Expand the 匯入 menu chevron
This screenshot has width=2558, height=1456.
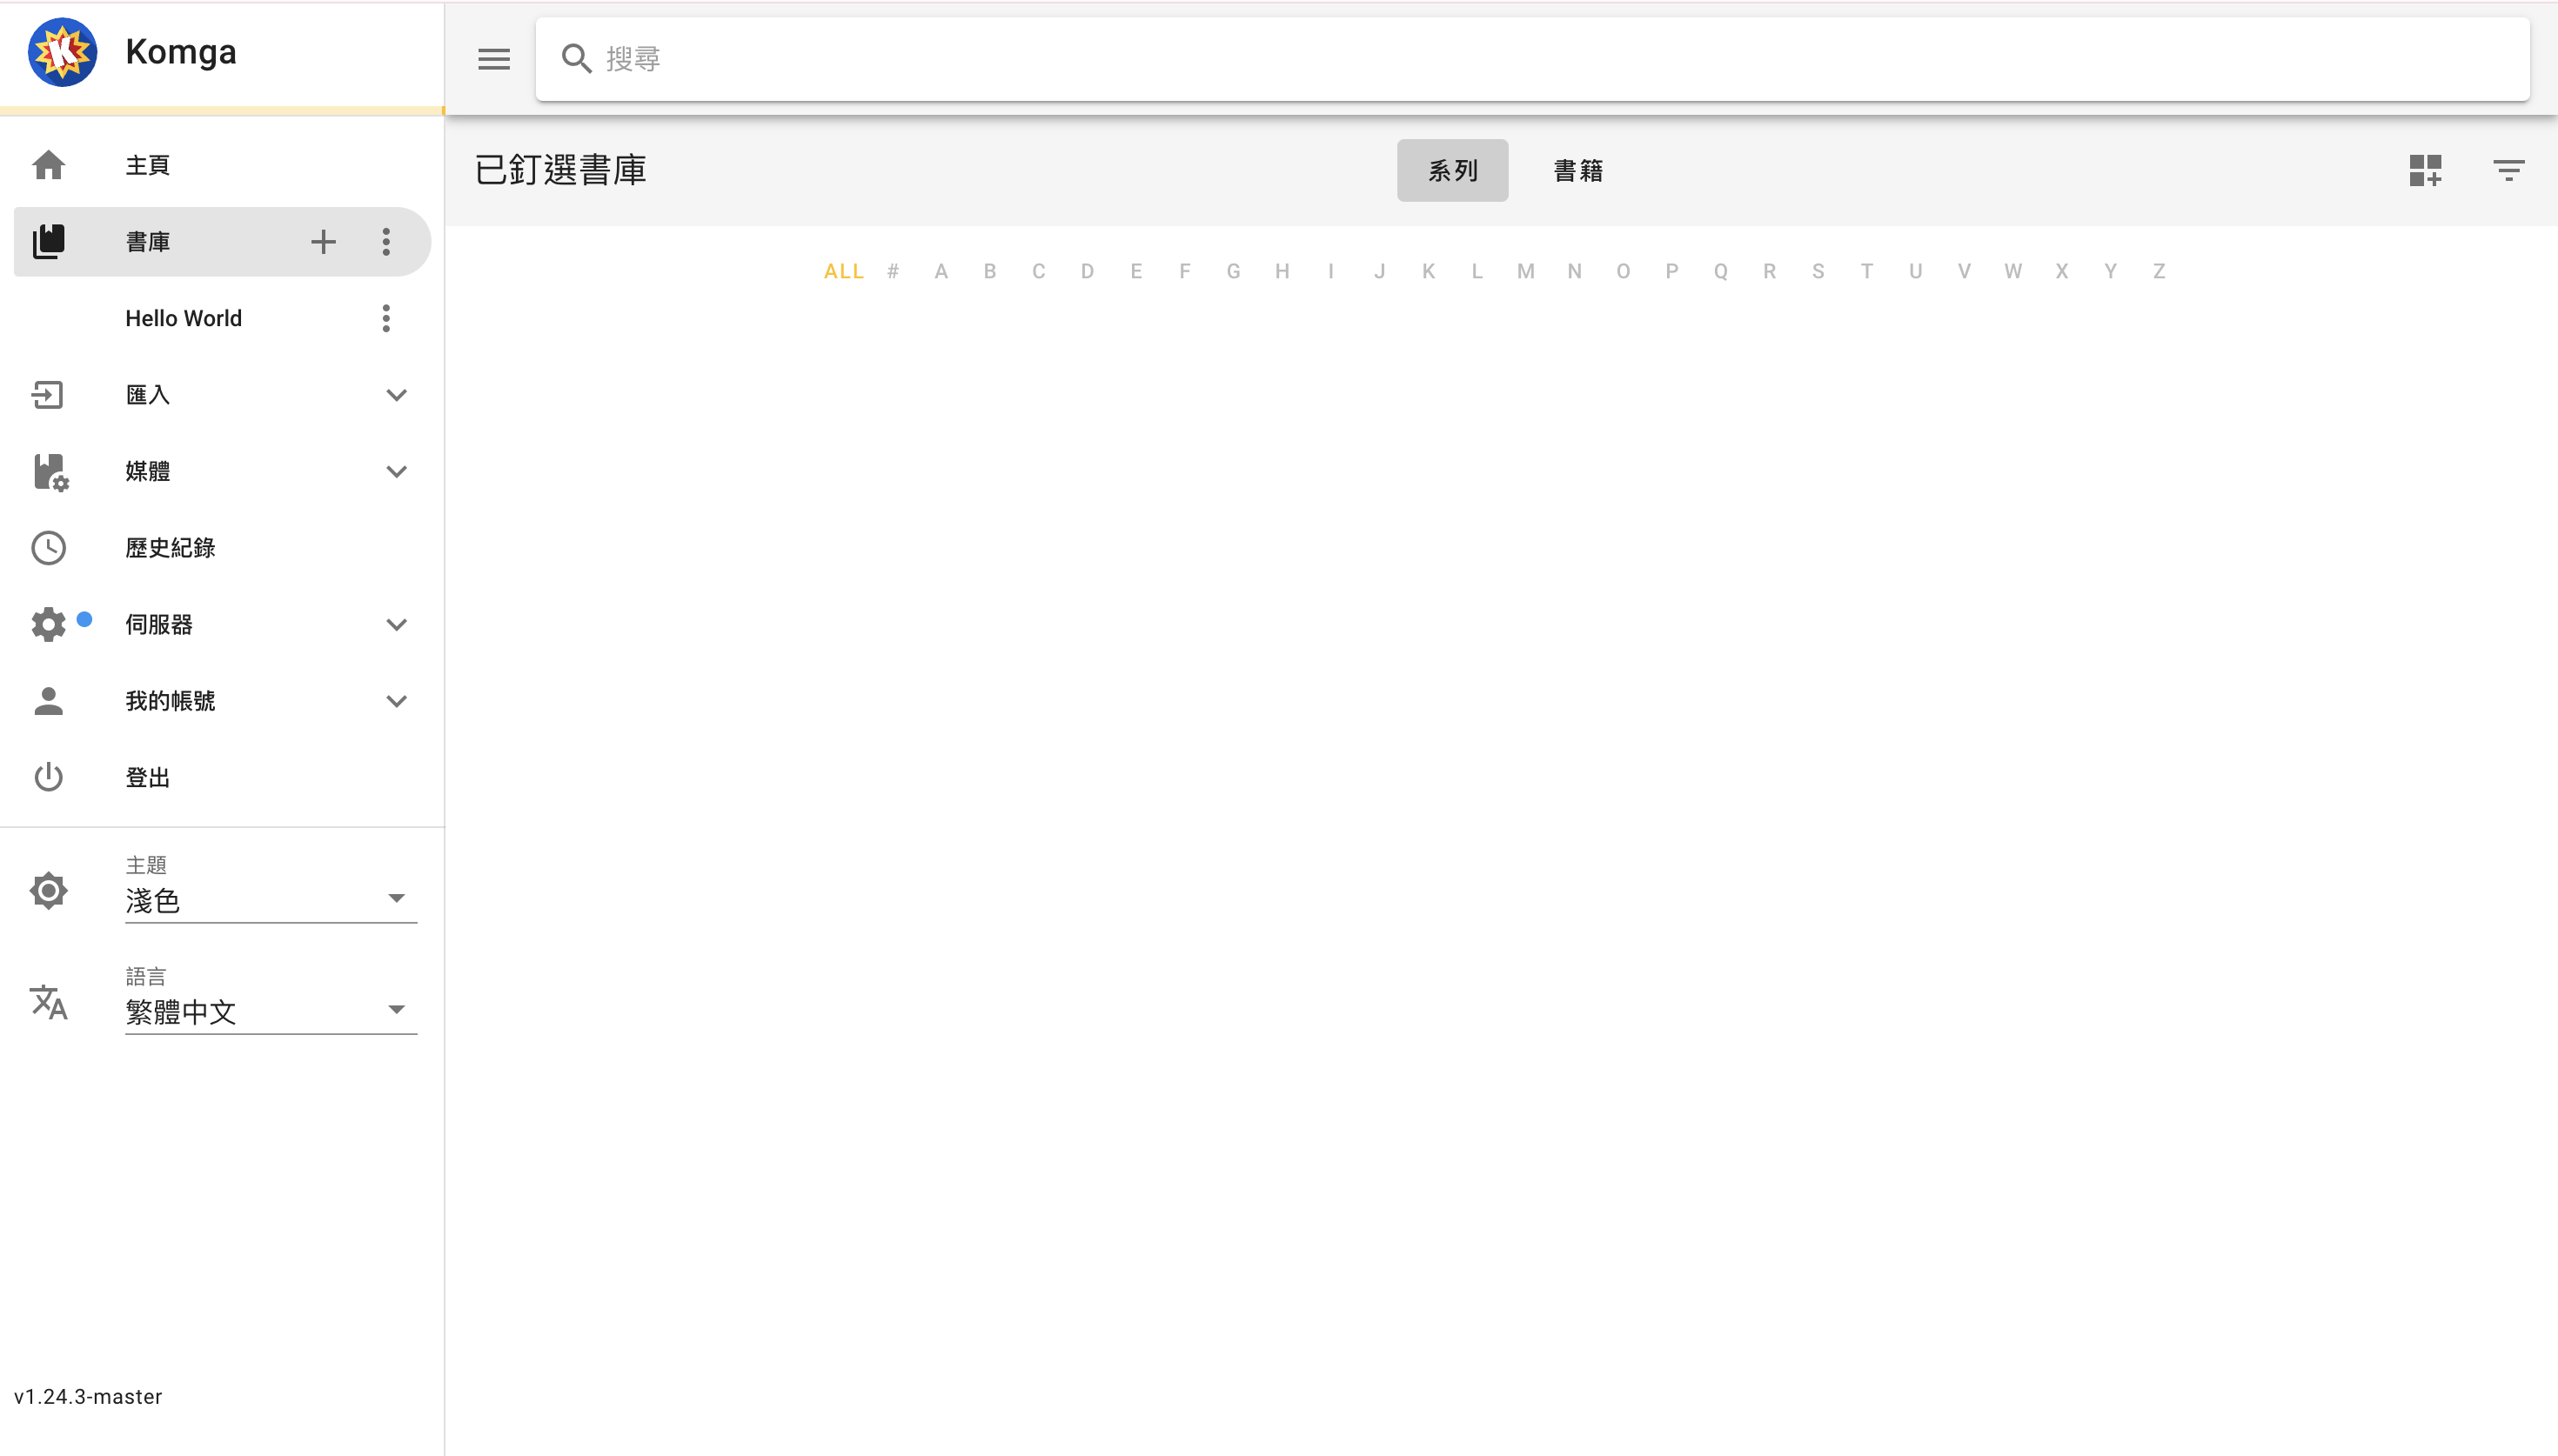click(396, 395)
